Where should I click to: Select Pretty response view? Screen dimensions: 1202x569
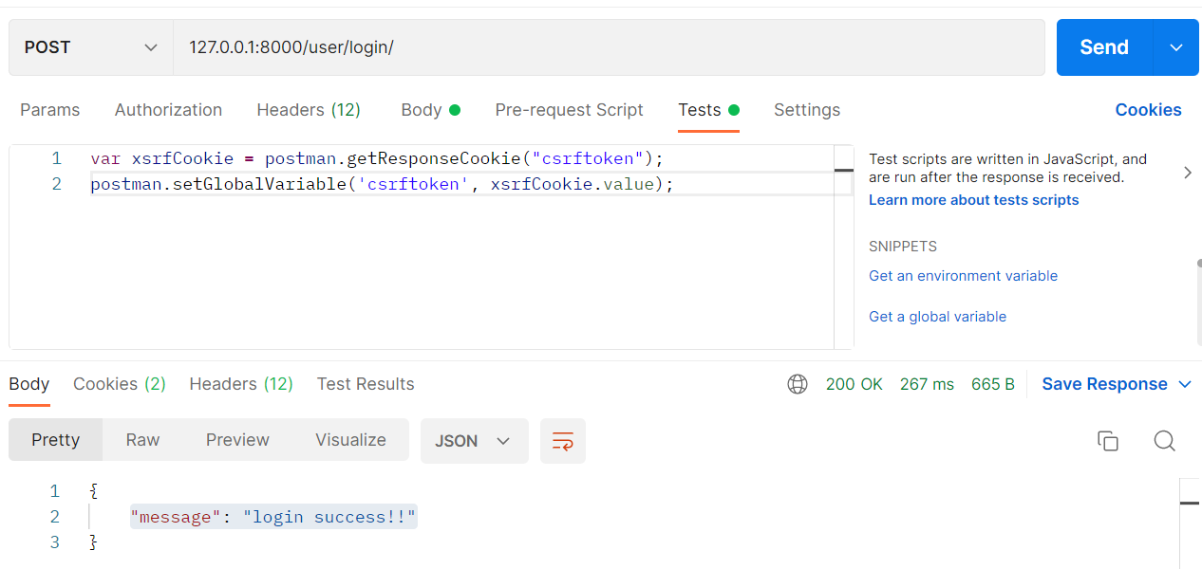tap(55, 440)
